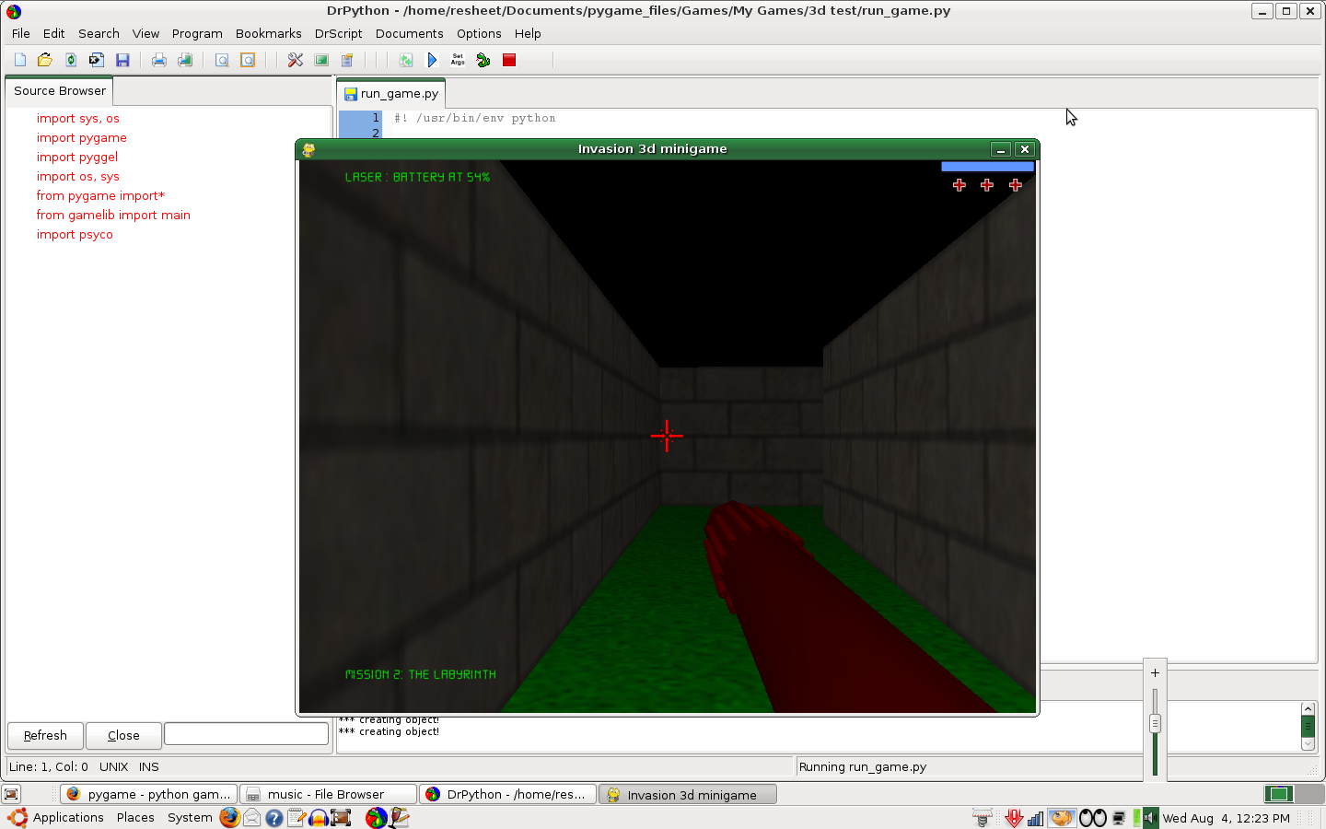1326x829 pixels.
Task: Click the Check Syntax icon left of Run
Action: (x=406, y=60)
